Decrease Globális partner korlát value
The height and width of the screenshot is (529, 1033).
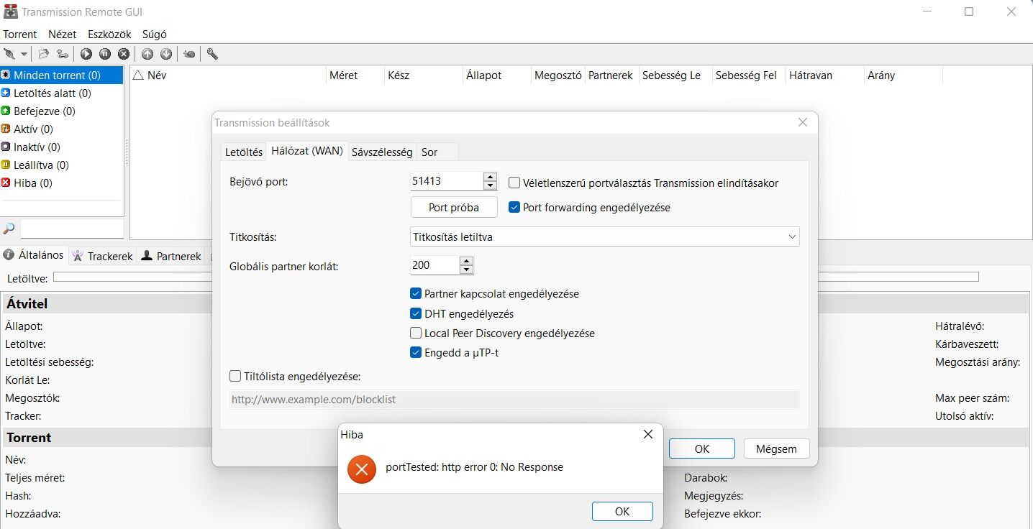(467, 270)
